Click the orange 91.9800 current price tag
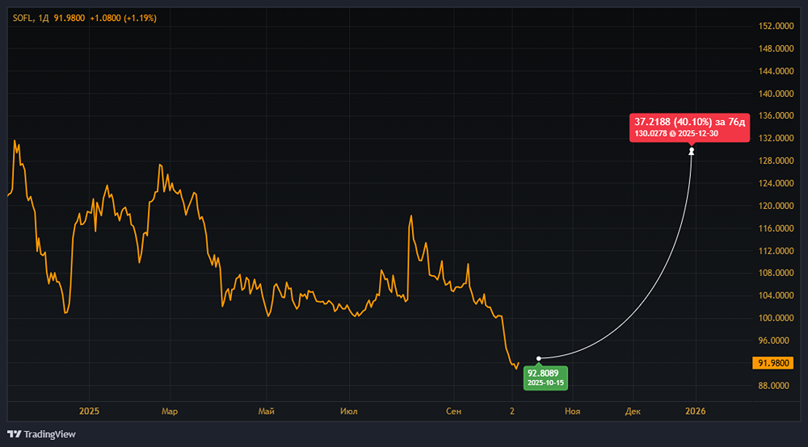The width and height of the screenshot is (808, 447). click(x=773, y=363)
